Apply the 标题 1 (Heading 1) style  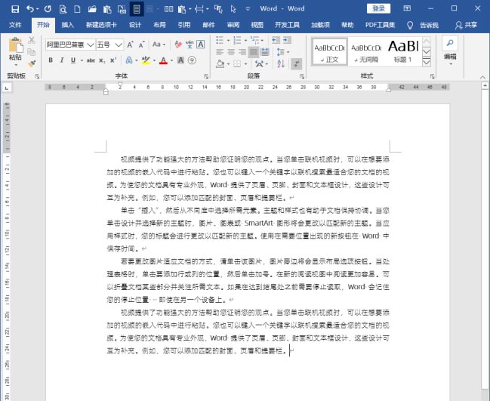tap(403, 51)
